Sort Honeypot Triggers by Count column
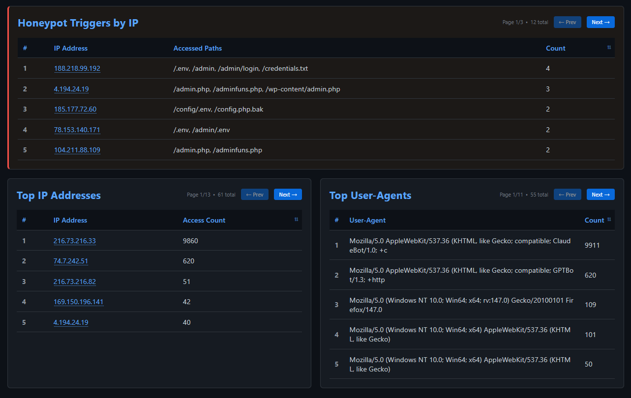Viewport: 631px width, 398px height. 555,48
